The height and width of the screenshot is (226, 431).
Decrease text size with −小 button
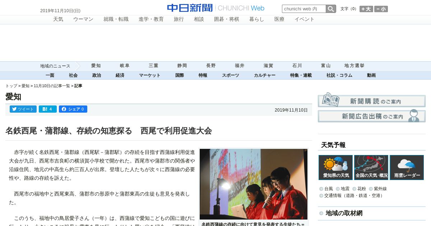pos(381,9)
